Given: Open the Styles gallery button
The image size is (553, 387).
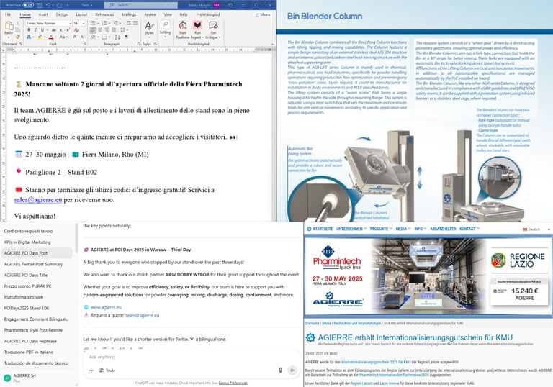Looking at the screenshot, I should tap(149, 29).
